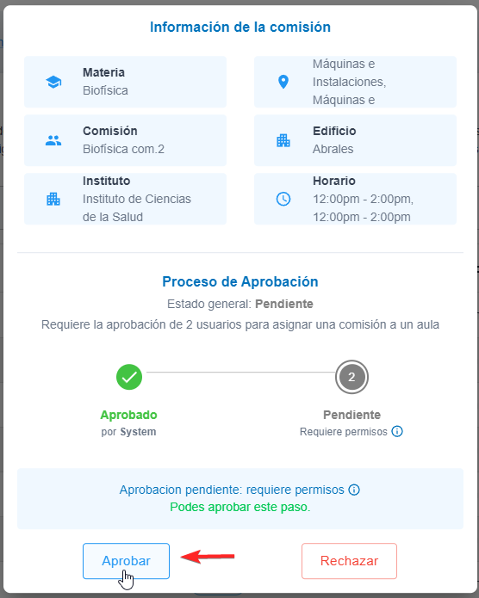
Task: Click the people icon beside Comisión
Action: pyautogui.click(x=53, y=140)
